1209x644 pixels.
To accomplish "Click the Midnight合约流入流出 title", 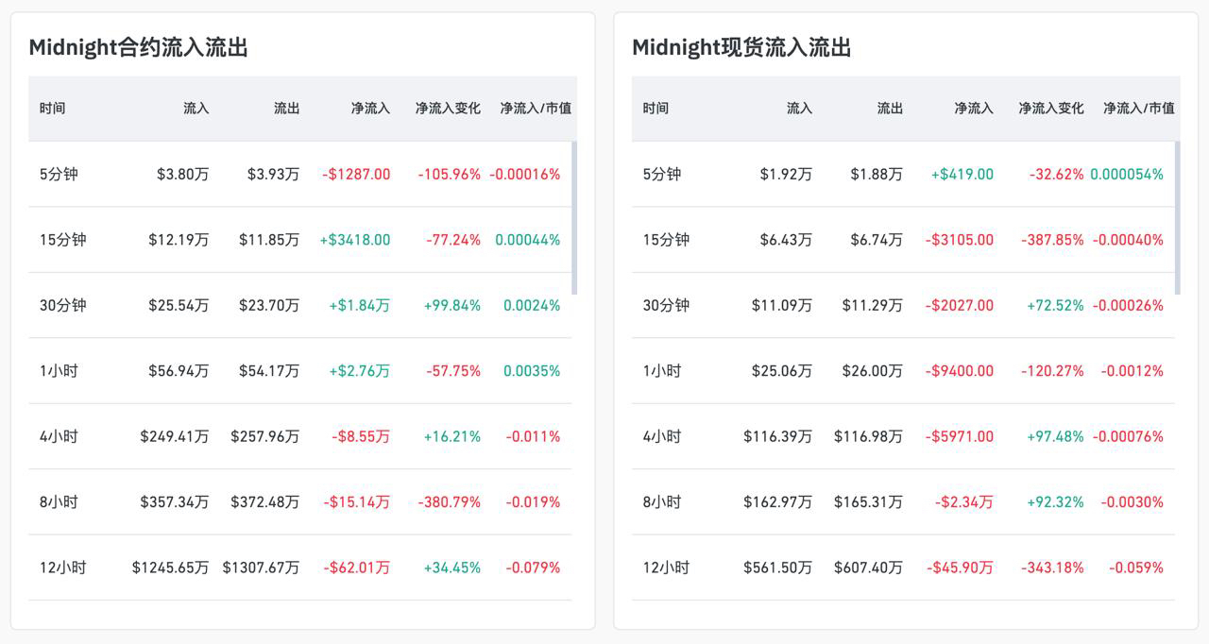I will (138, 48).
